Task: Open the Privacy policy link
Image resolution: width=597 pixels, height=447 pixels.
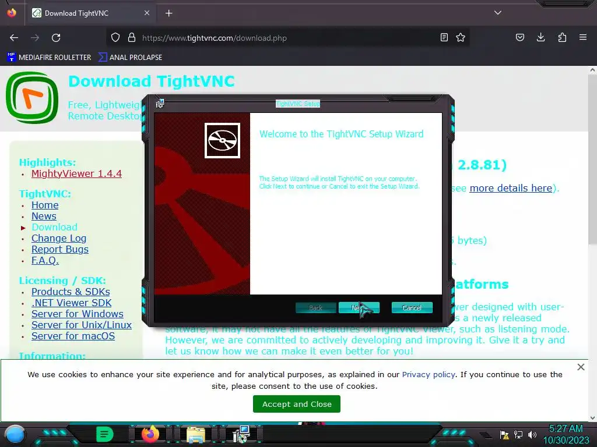Action: [429, 374]
